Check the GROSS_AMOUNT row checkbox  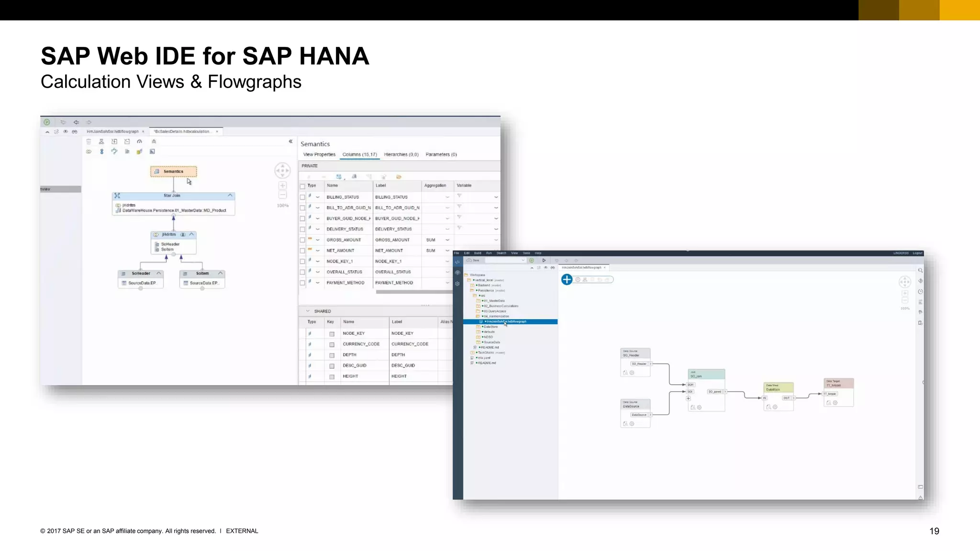pyautogui.click(x=302, y=240)
